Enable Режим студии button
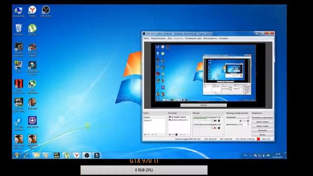 coord(262,126)
